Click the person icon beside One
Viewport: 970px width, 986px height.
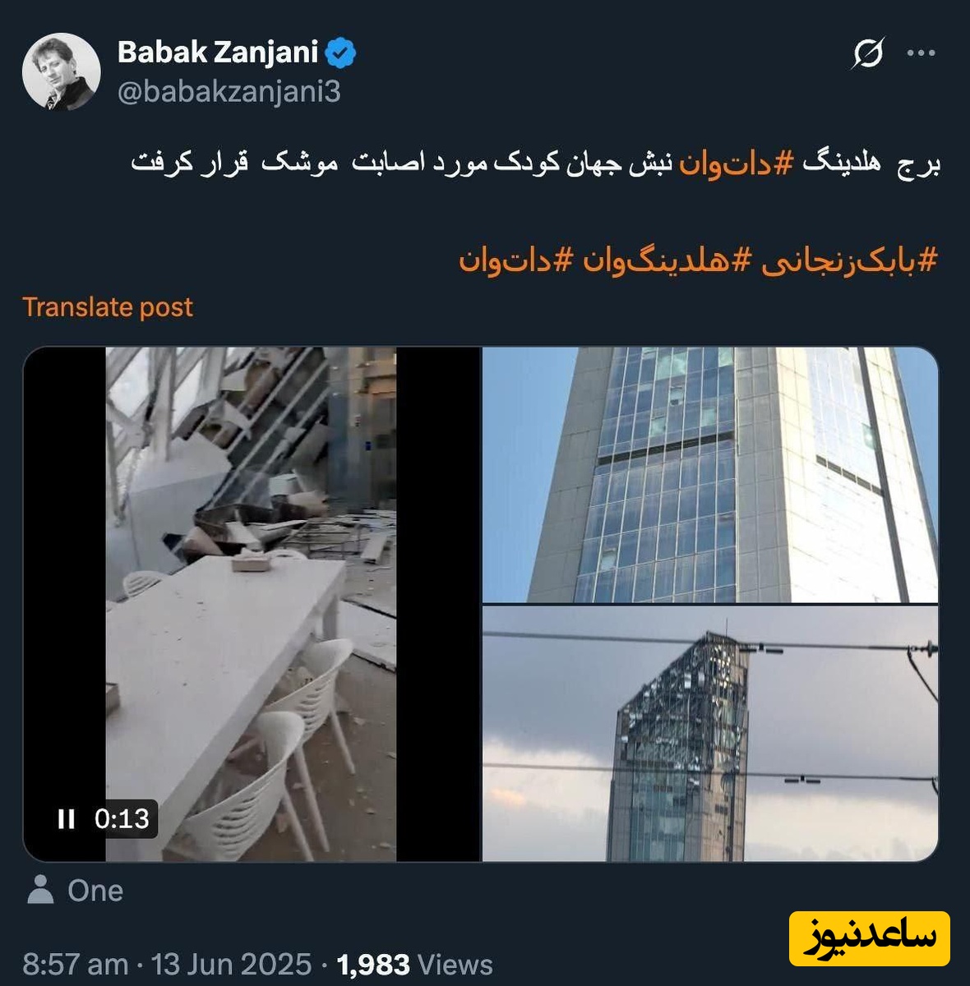[x=40, y=890]
